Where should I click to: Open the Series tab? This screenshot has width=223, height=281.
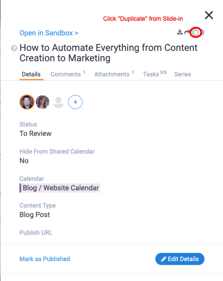point(182,74)
